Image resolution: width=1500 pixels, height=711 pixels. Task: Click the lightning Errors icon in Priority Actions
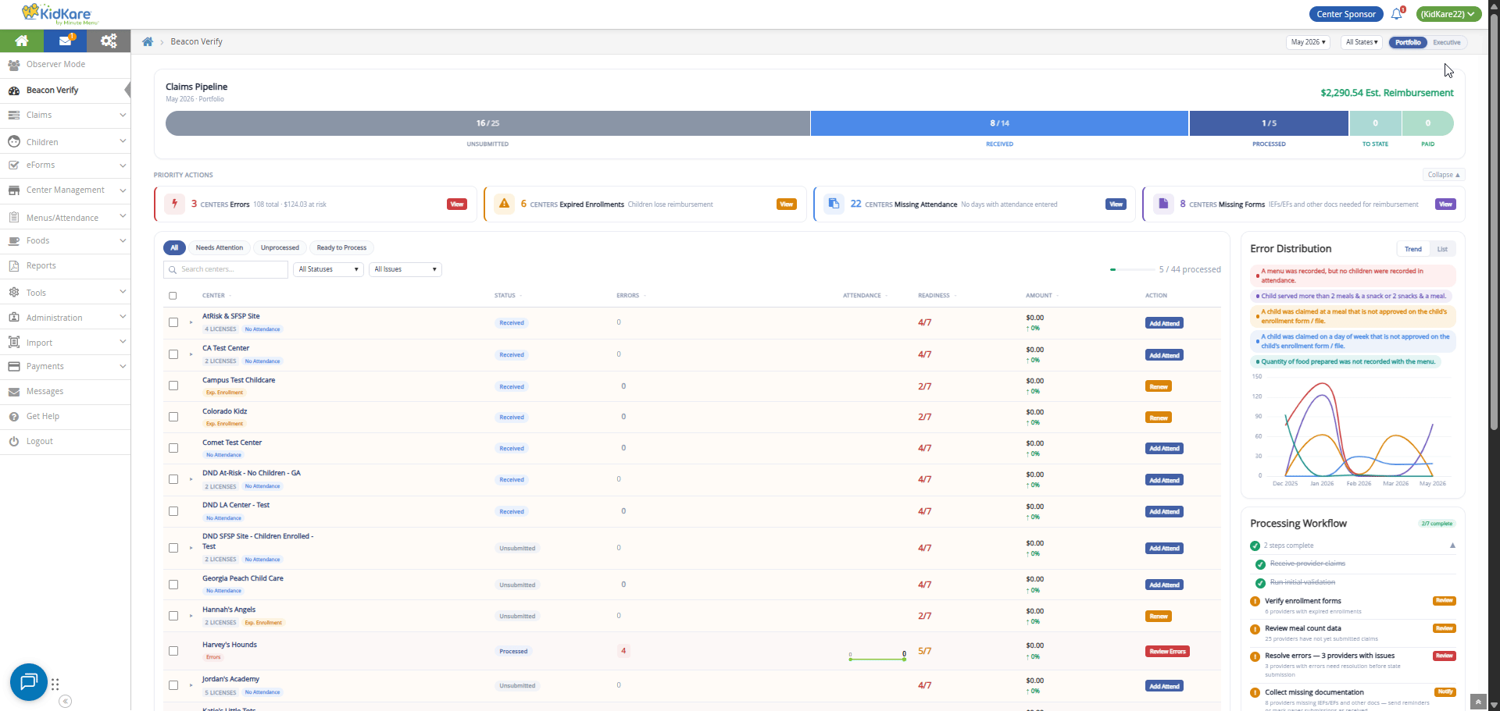174,204
